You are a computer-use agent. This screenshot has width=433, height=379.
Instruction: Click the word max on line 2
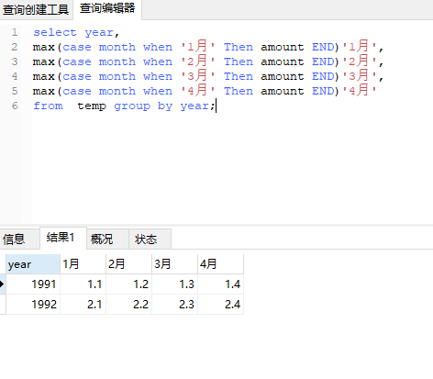pyautogui.click(x=44, y=48)
